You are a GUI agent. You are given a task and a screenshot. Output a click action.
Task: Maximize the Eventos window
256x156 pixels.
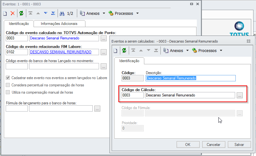tap(192, 4)
